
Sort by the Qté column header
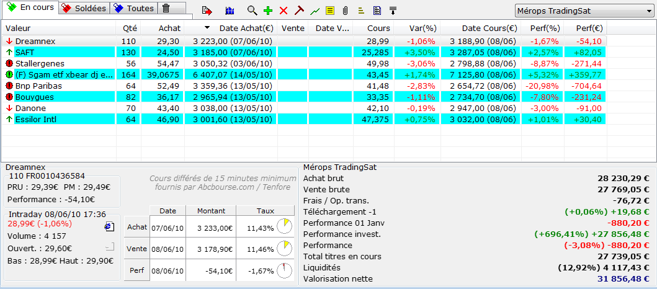[x=128, y=28]
